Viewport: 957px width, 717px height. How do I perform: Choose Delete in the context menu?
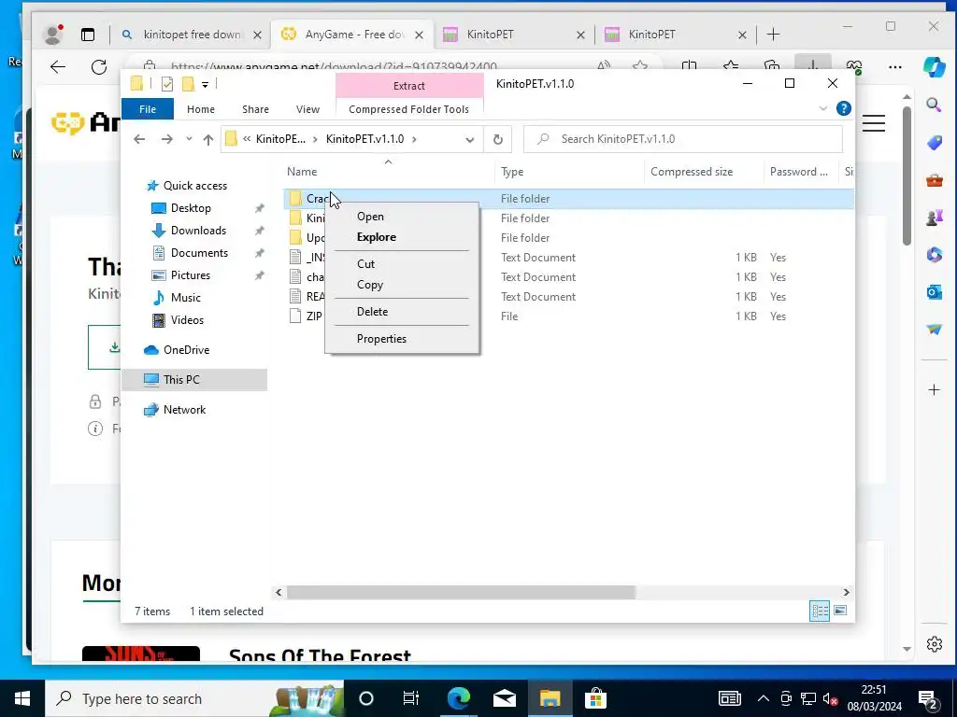click(x=402, y=312)
